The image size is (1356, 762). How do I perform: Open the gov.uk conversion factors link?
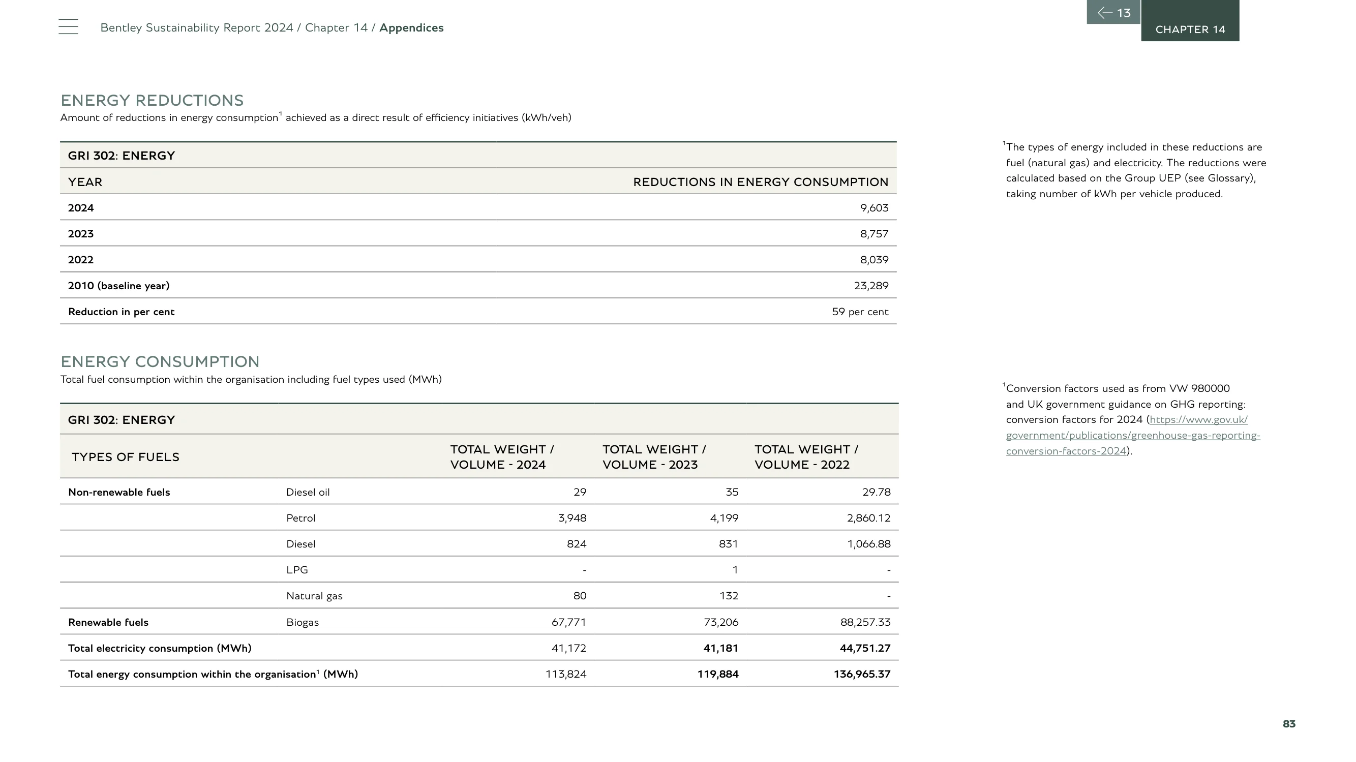(x=1133, y=435)
